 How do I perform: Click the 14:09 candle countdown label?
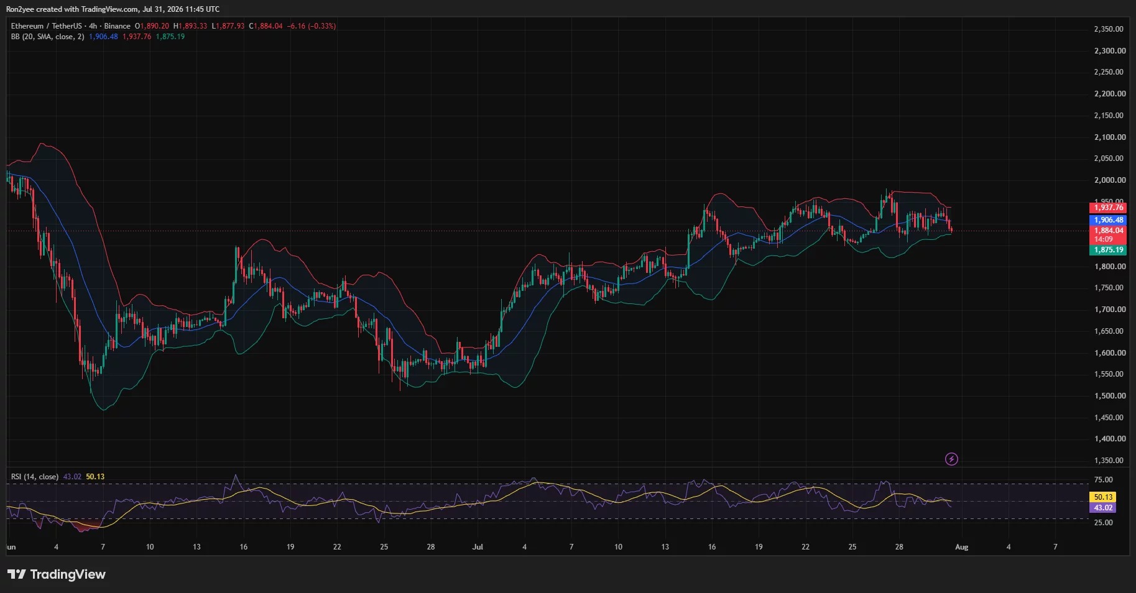1104,239
